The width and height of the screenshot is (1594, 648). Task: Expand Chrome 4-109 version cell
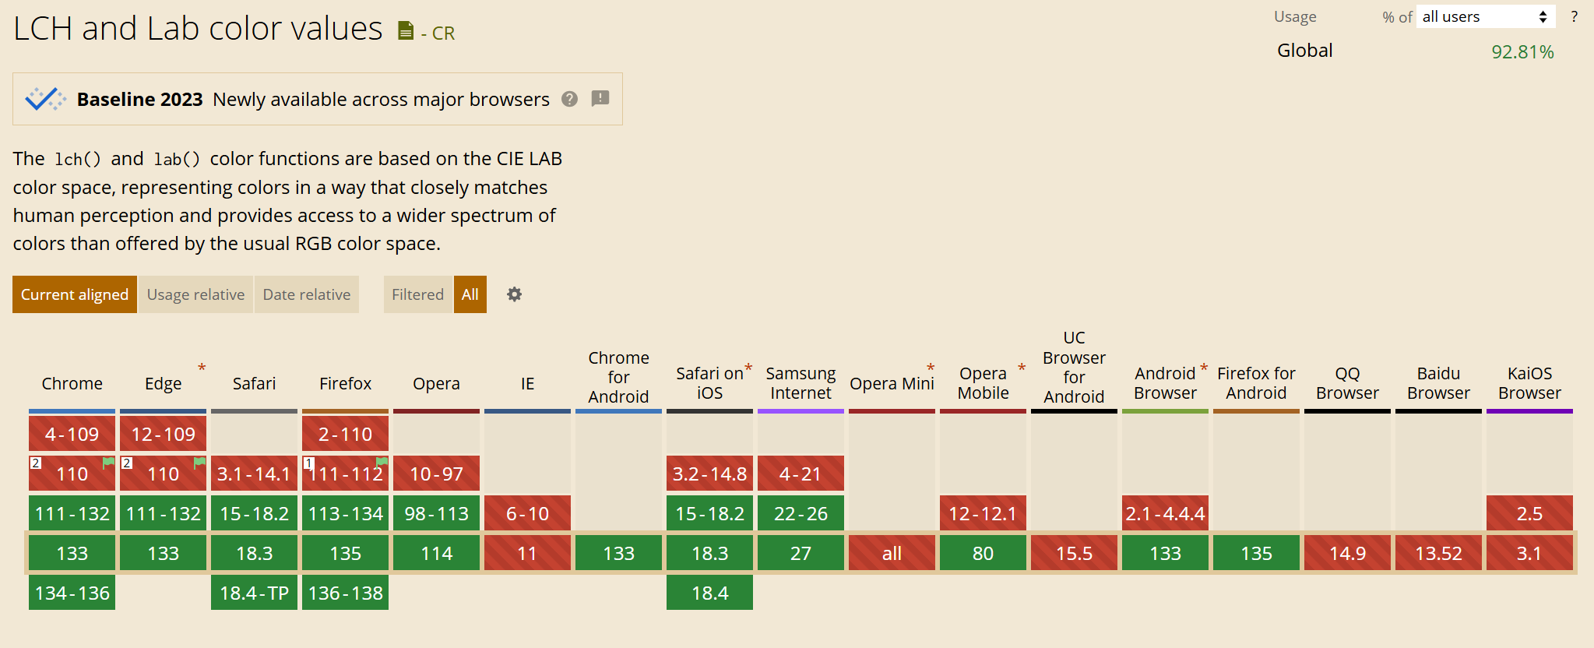(72, 434)
